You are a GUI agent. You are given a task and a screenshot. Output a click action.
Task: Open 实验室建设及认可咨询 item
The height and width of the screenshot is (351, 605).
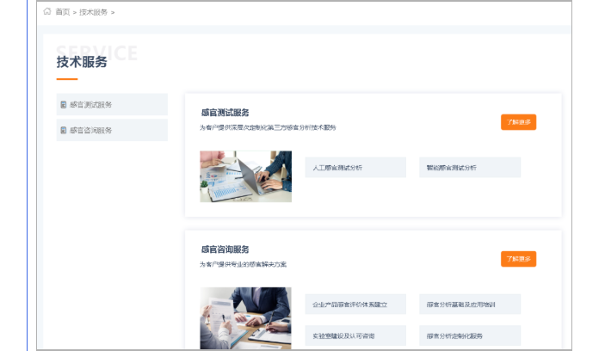point(355,335)
